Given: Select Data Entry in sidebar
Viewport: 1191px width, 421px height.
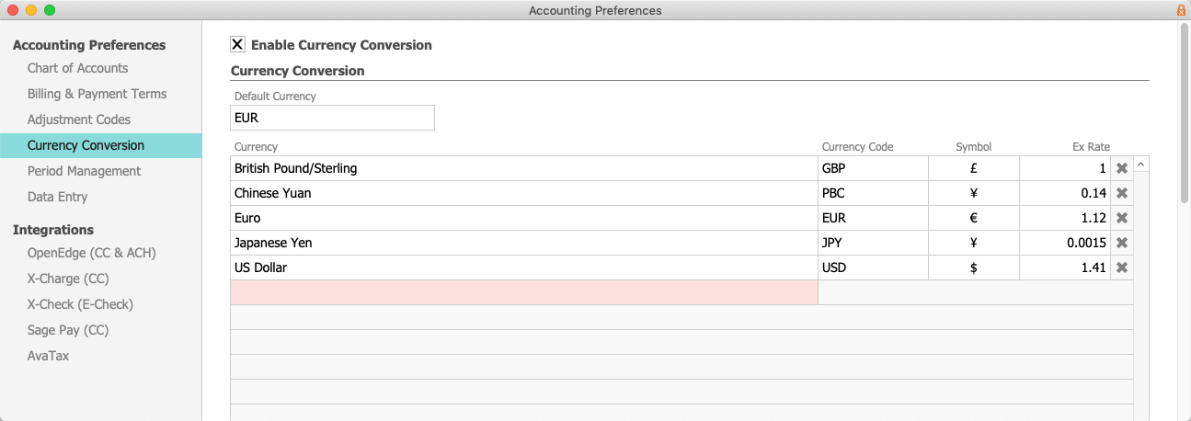Looking at the screenshot, I should tap(57, 197).
